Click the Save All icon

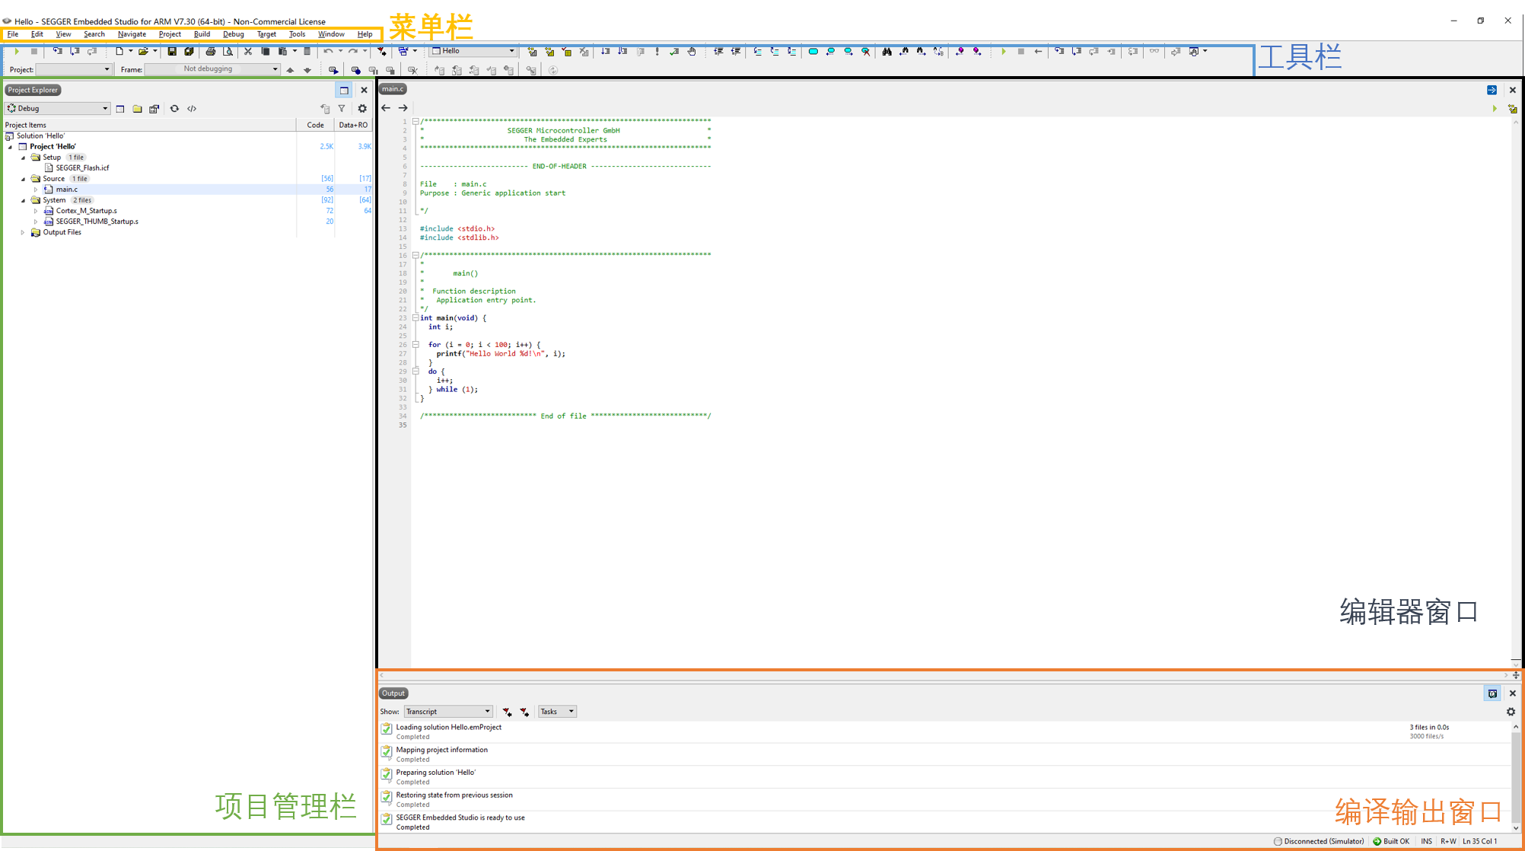189,51
